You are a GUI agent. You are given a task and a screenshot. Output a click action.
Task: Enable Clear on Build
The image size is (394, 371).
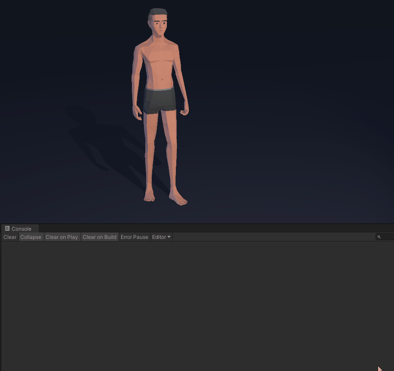[100, 237]
